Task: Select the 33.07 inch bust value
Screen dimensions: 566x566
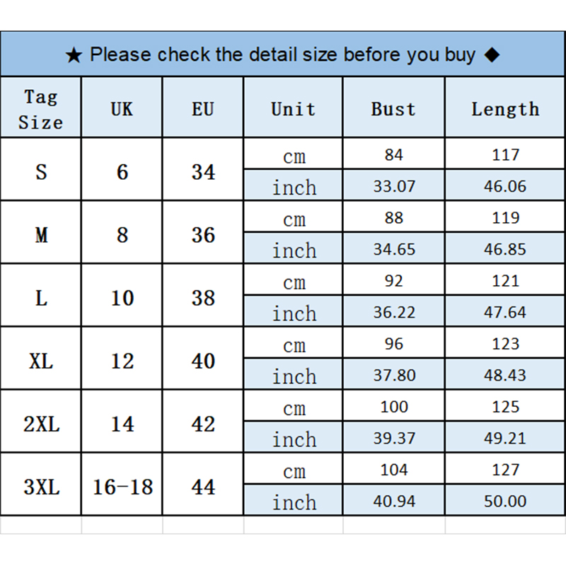Action: click(x=394, y=187)
